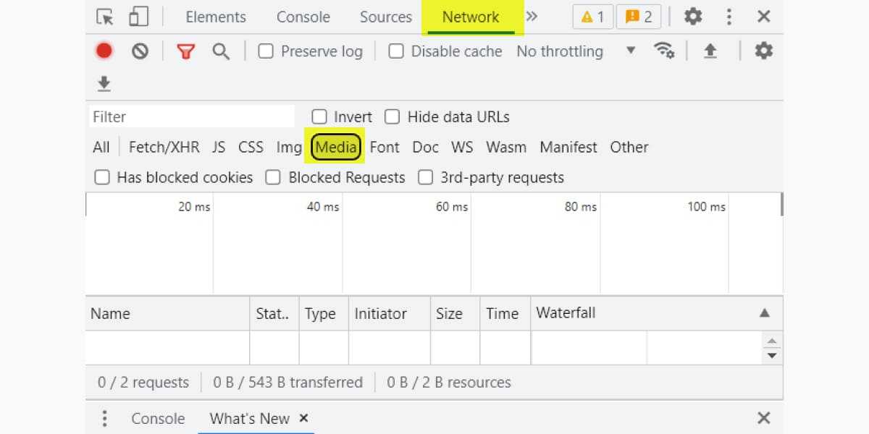The width and height of the screenshot is (869, 434).
Task: Expand the hidden tabs chevron
Action: click(532, 17)
